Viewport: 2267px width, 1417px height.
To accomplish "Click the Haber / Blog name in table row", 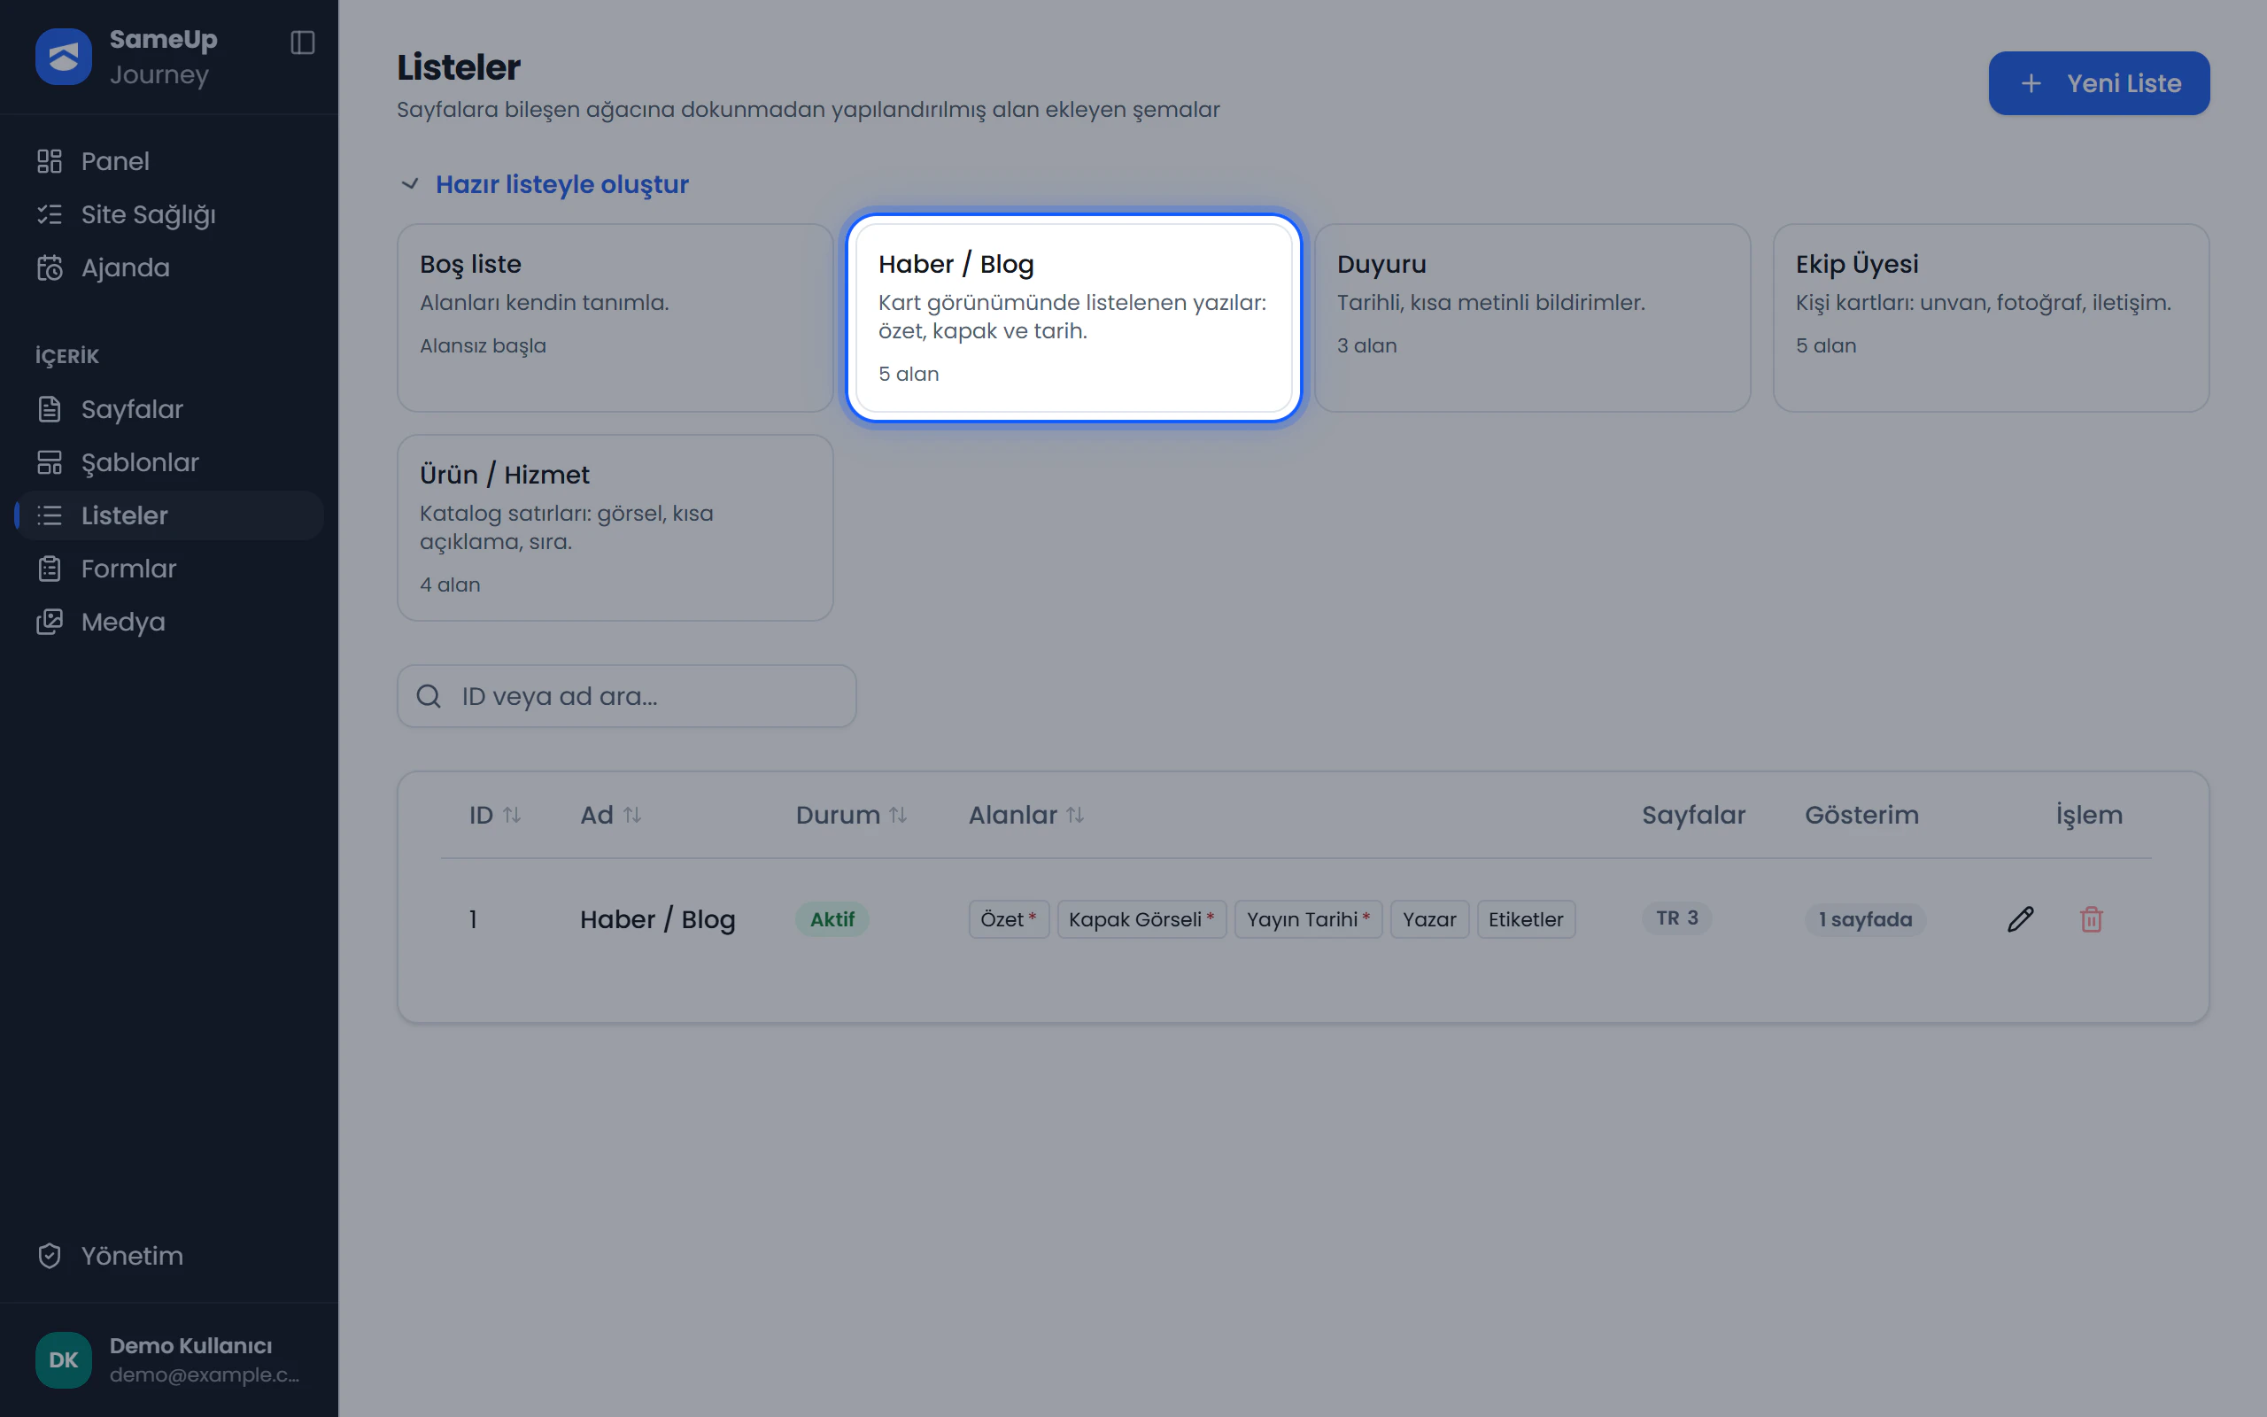I will coord(658,919).
